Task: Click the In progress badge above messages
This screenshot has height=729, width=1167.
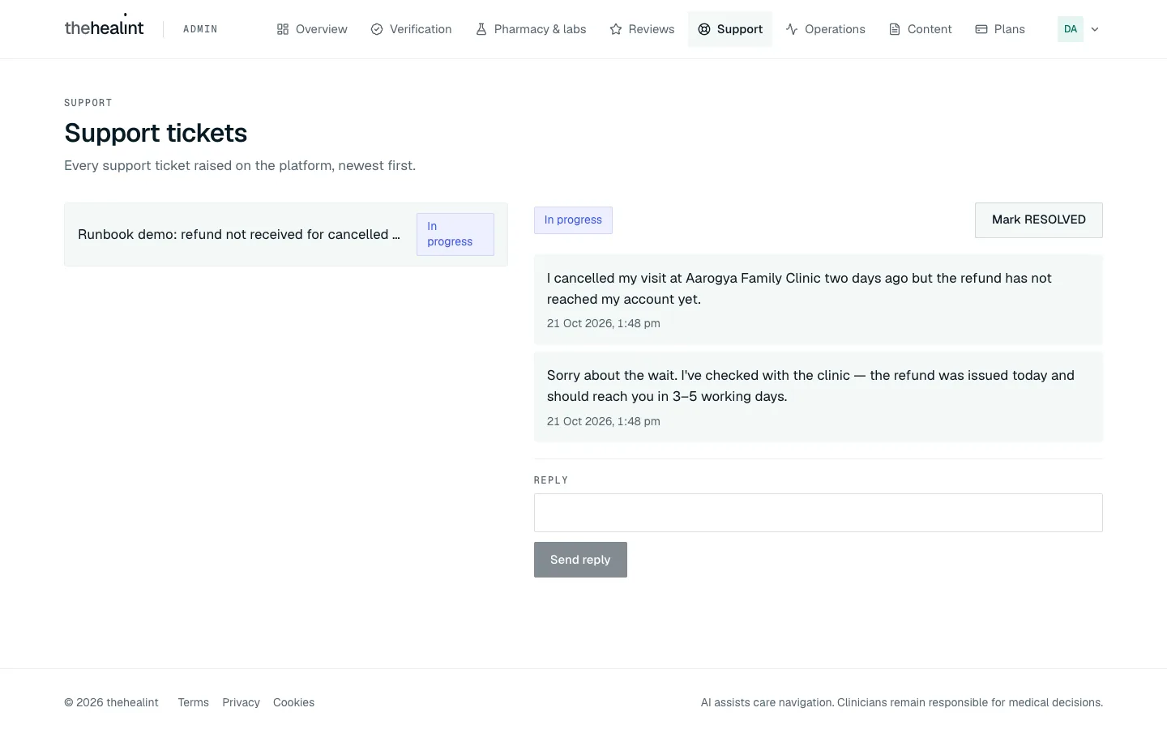Action: pyautogui.click(x=573, y=220)
